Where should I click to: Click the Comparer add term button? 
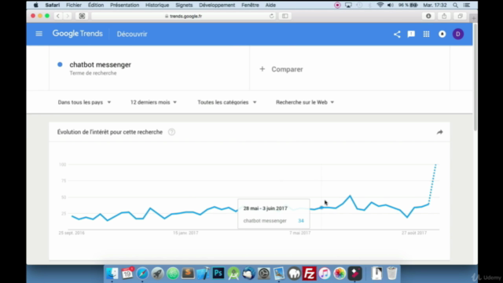[281, 69]
